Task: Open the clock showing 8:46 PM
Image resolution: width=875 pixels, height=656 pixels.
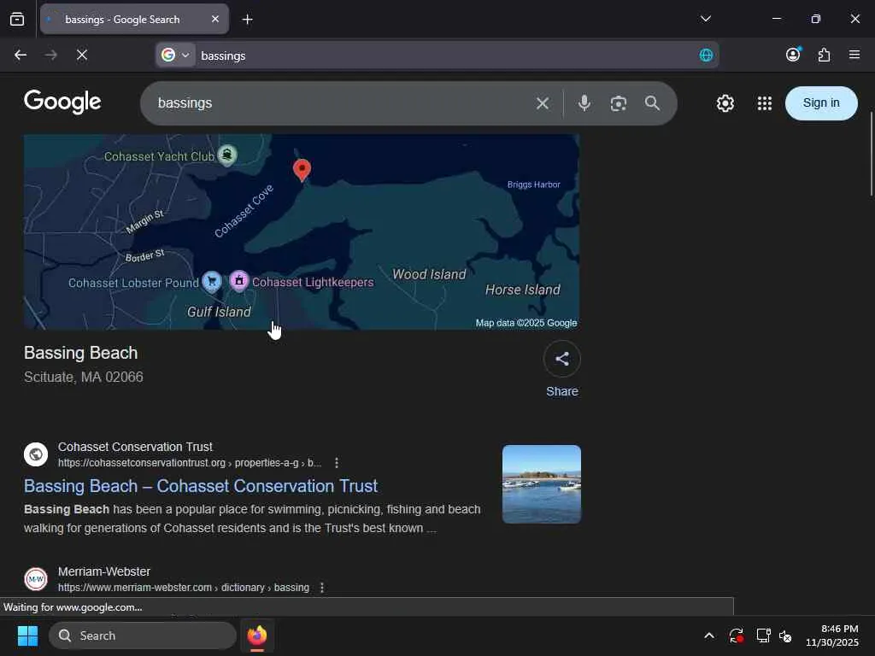Action: pyautogui.click(x=831, y=635)
